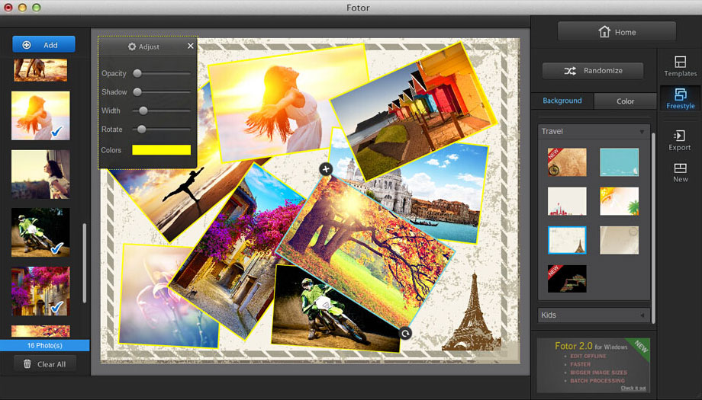The width and height of the screenshot is (702, 400).
Task: Select the elephant beach thumbnail at top
Action: pyautogui.click(x=40, y=70)
